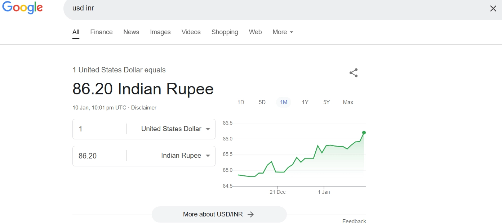Click the Google logo

click(22, 8)
